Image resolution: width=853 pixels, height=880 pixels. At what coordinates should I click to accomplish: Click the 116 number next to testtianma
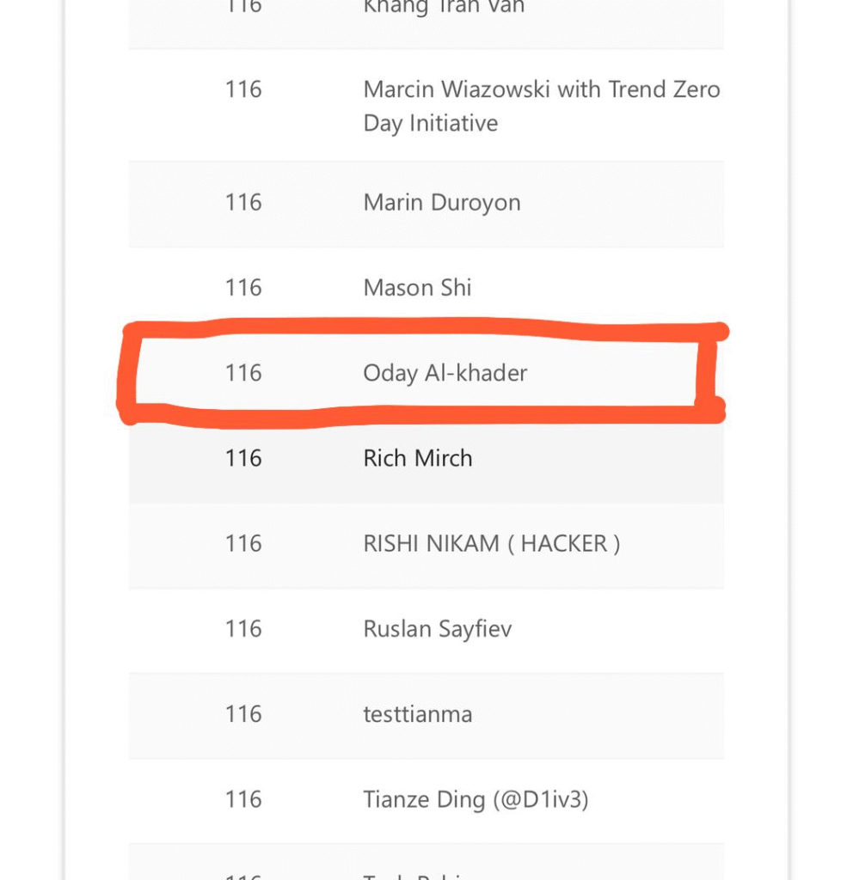(x=243, y=714)
